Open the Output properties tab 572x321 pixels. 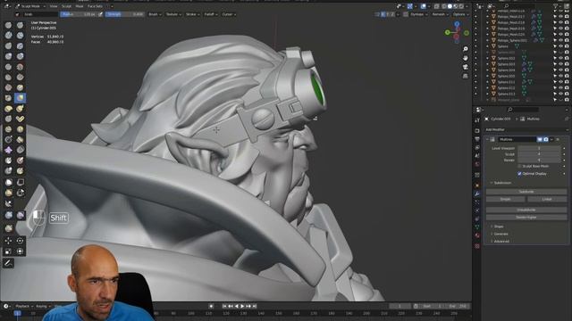pyautogui.click(x=477, y=139)
